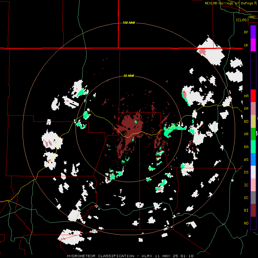The height and width of the screenshot is (258, 258).
Task: Click the "[CLAS]" label above the legend
Action: [242, 20]
